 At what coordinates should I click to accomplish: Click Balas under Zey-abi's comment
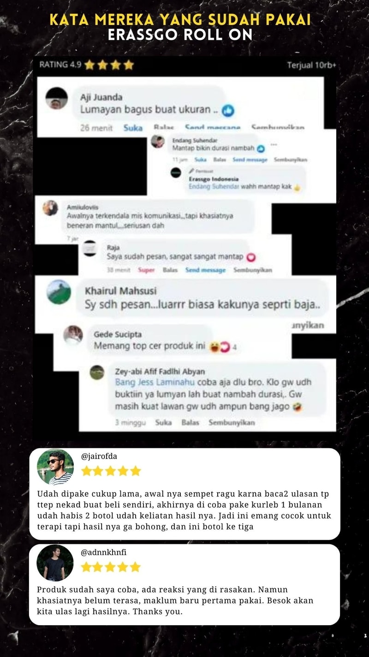pyautogui.click(x=190, y=422)
